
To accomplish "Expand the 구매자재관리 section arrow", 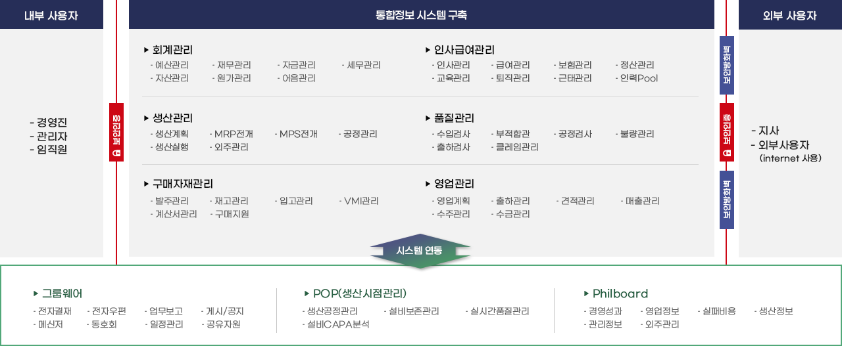I will [x=146, y=184].
